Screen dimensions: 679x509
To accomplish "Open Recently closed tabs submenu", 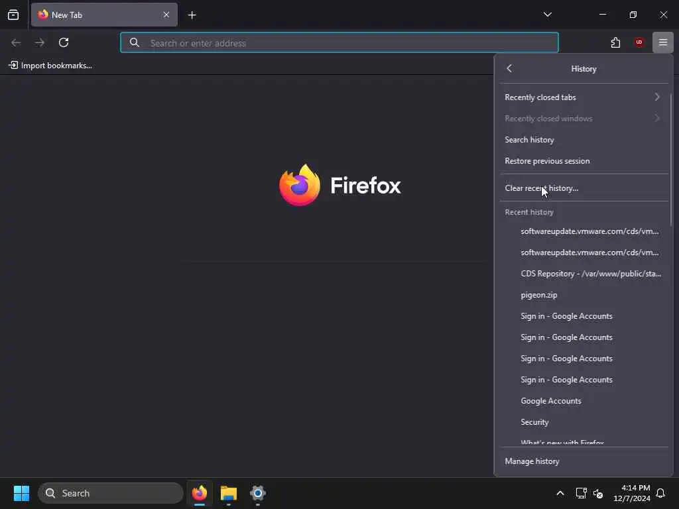I will point(583,97).
